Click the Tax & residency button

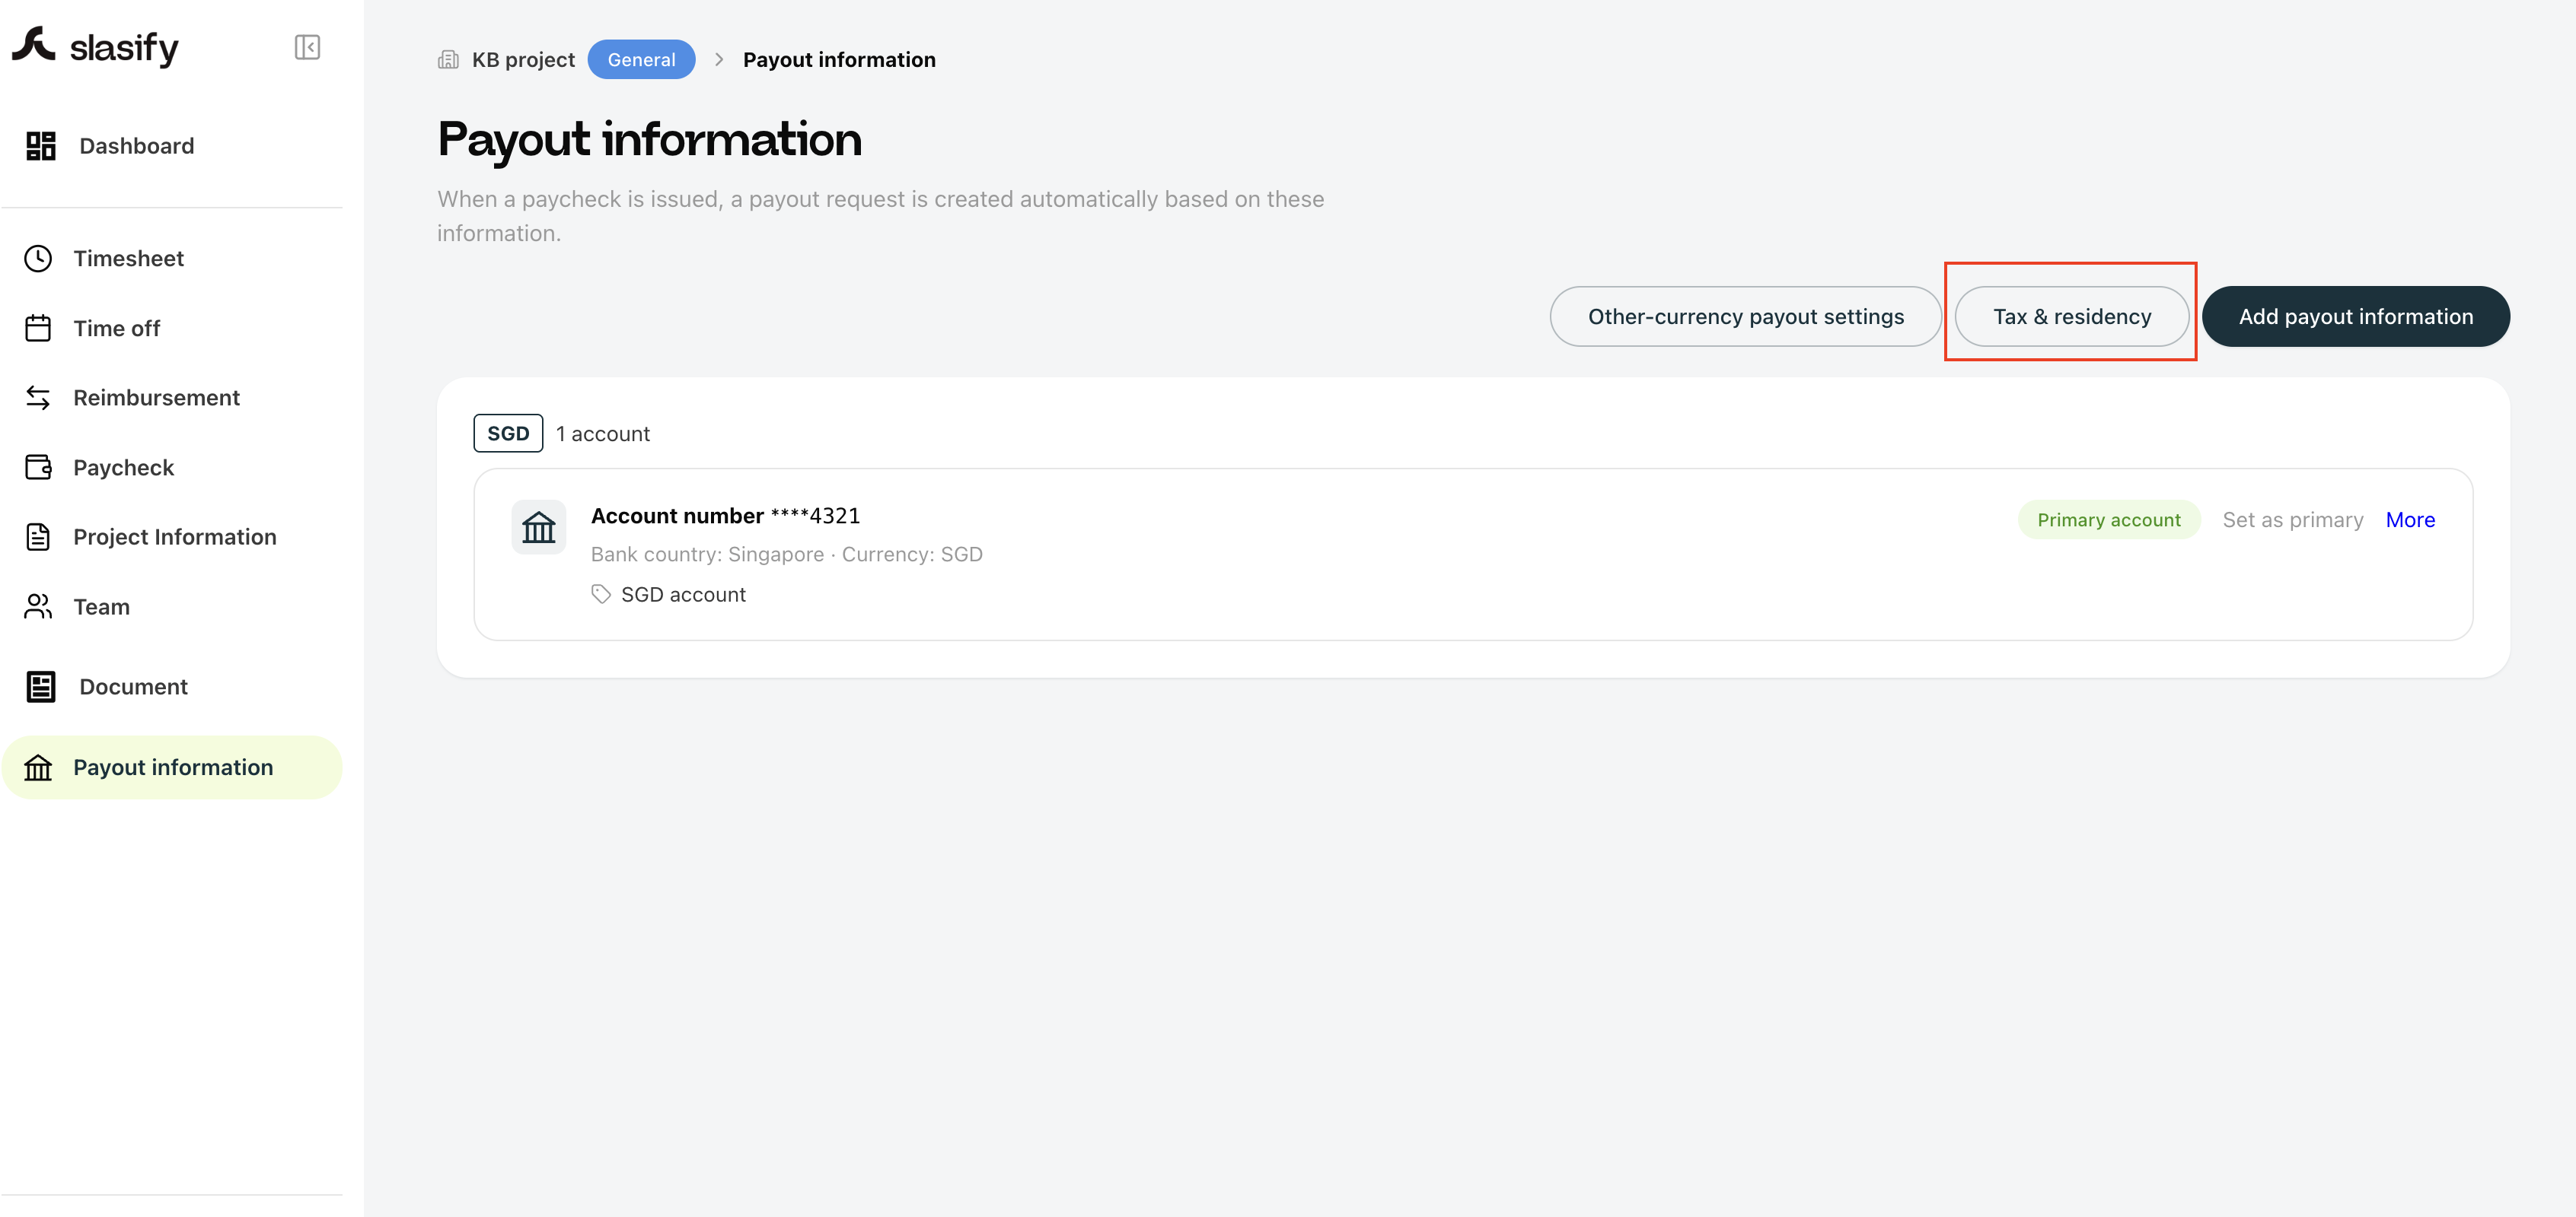(x=2071, y=316)
